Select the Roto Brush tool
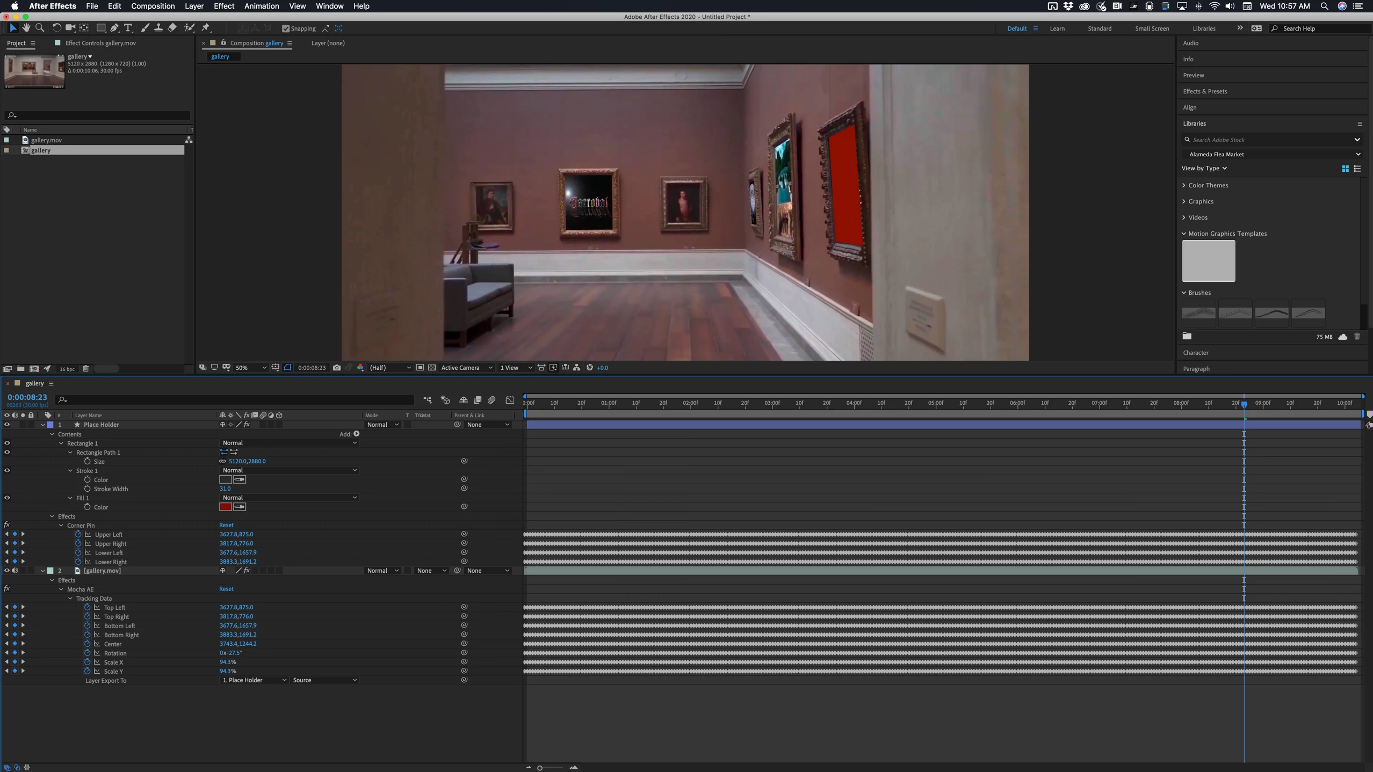This screenshot has width=1373, height=772. (x=189, y=28)
